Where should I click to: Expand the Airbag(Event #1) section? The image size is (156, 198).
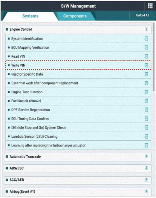(146, 191)
